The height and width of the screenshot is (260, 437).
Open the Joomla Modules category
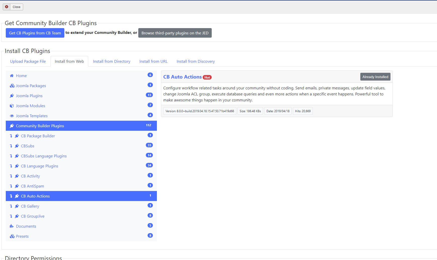click(x=81, y=106)
